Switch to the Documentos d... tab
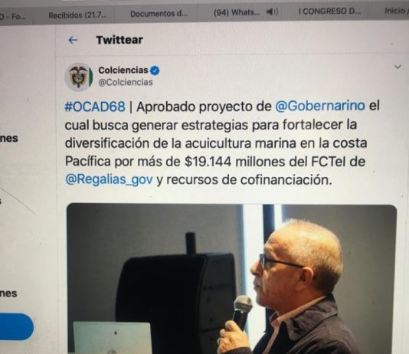409x354 pixels. click(159, 14)
